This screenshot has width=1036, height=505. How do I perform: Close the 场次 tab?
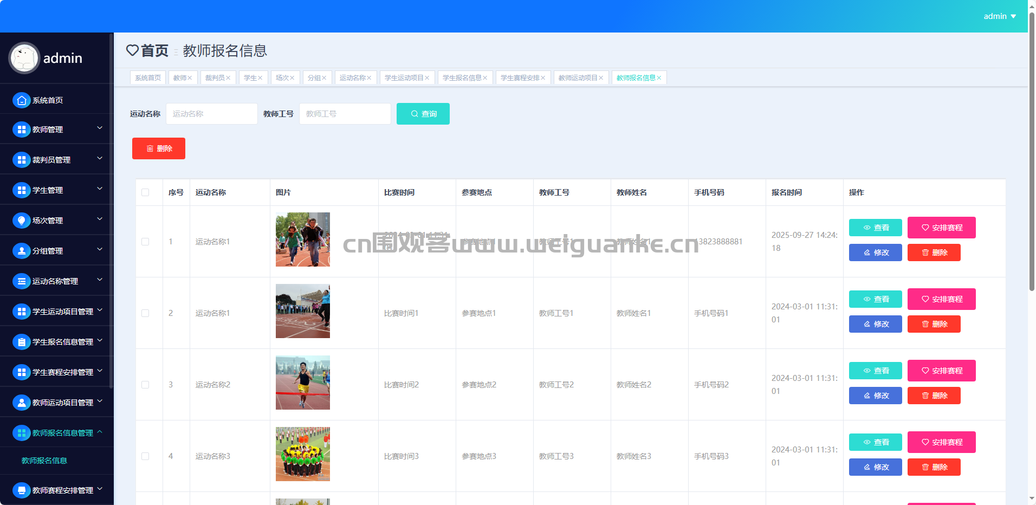[292, 78]
